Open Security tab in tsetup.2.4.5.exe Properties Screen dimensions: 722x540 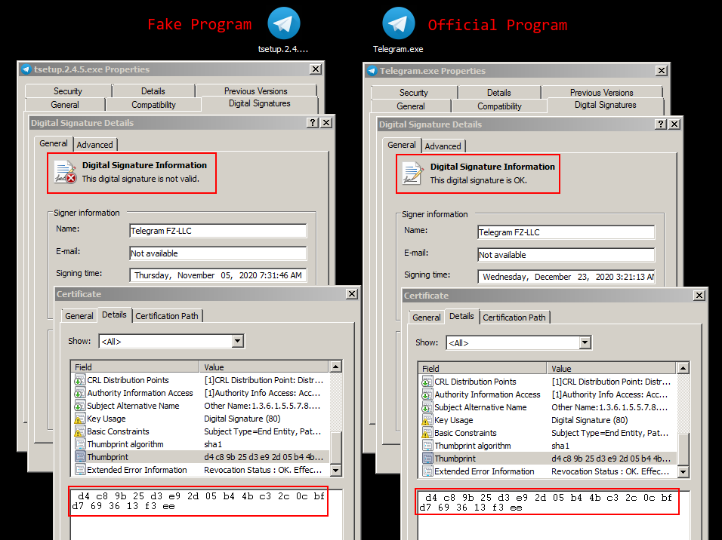[68, 91]
